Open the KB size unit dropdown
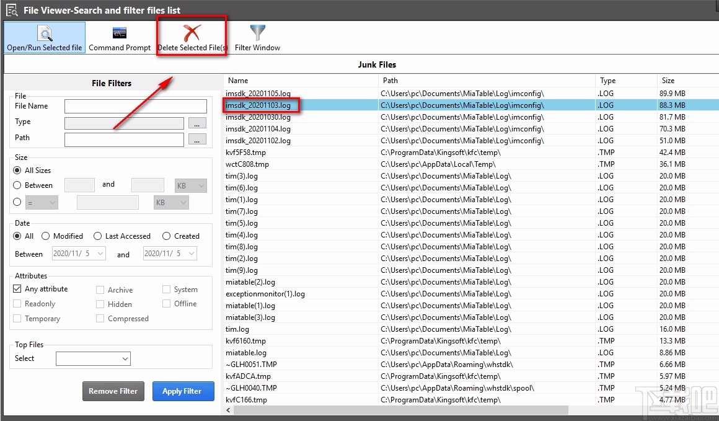The height and width of the screenshot is (421, 719). coord(189,184)
